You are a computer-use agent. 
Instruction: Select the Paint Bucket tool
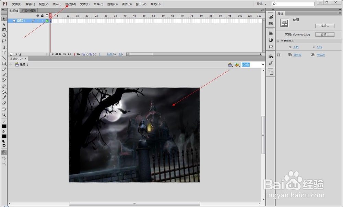coord(4,92)
